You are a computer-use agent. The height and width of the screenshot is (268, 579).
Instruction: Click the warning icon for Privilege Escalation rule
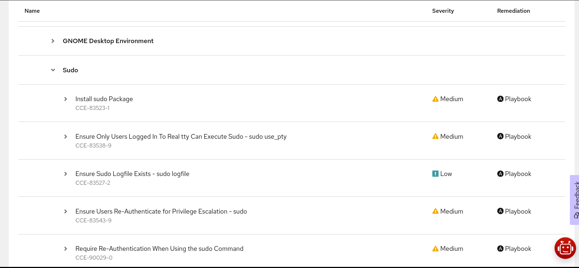pyautogui.click(x=435, y=211)
